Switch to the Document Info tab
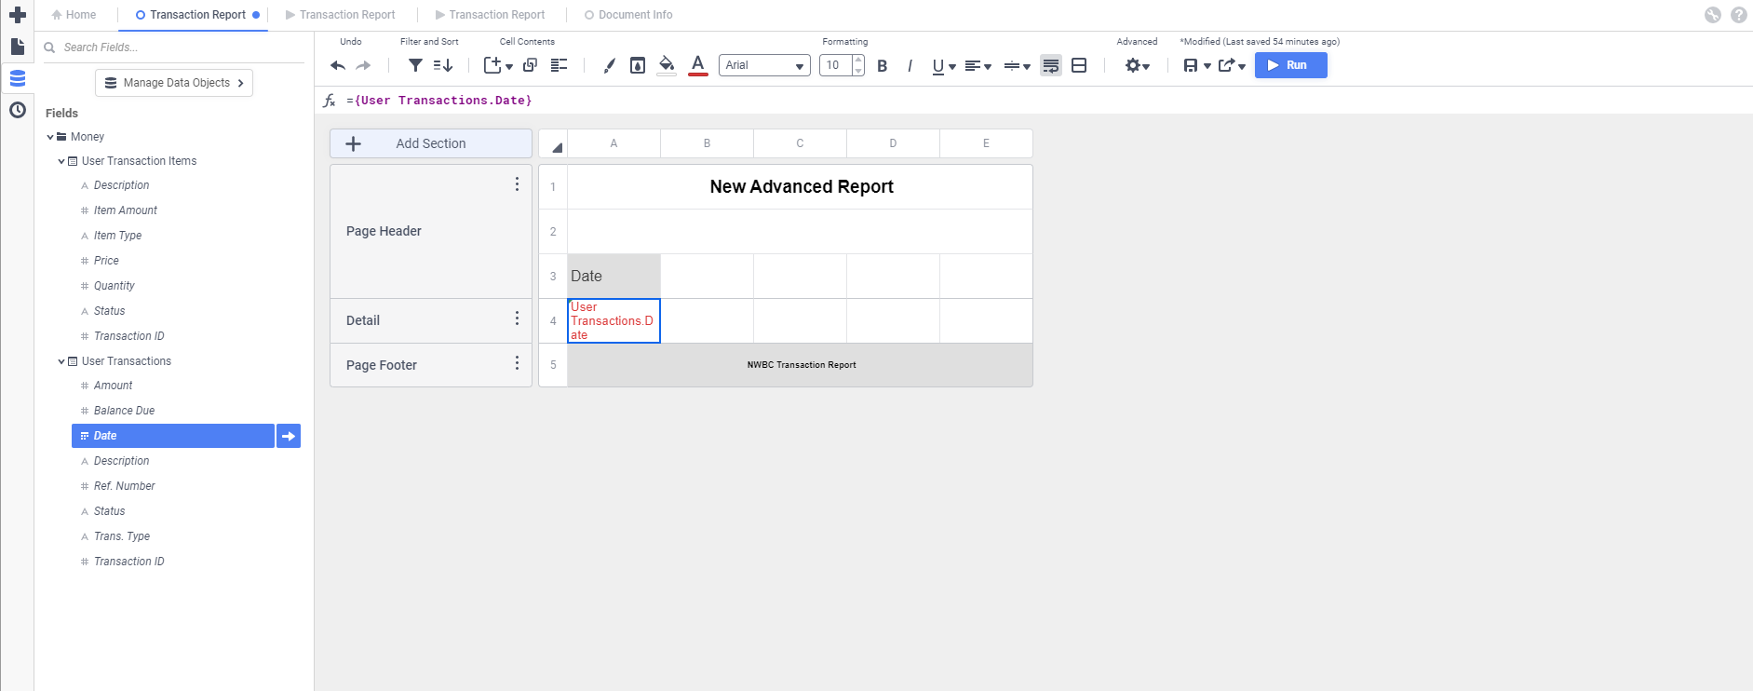The image size is (1753, 691). 628,15
